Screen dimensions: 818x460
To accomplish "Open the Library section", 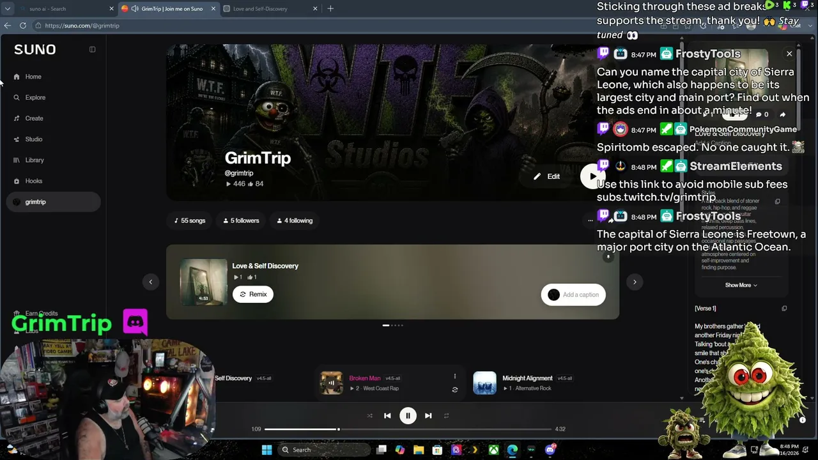I will coord(35,160).
